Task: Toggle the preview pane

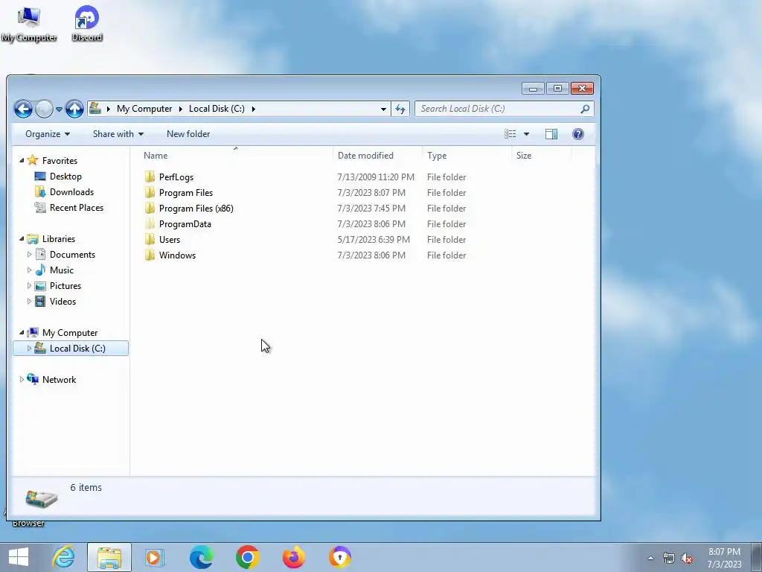Action: (x=551, y=134)
